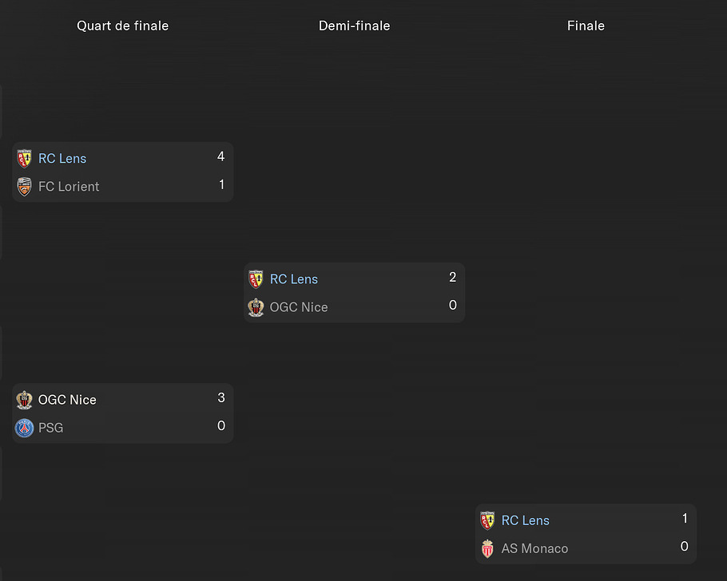Click the RC Lens crest in the final match

pyautogui.click(x=487, y=520)
